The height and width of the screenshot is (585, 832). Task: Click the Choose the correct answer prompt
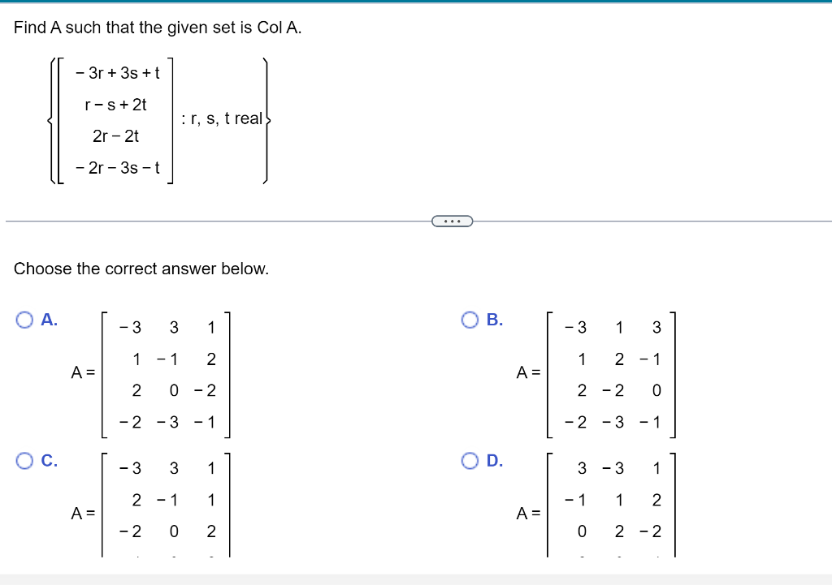click(x=141, y=269)
